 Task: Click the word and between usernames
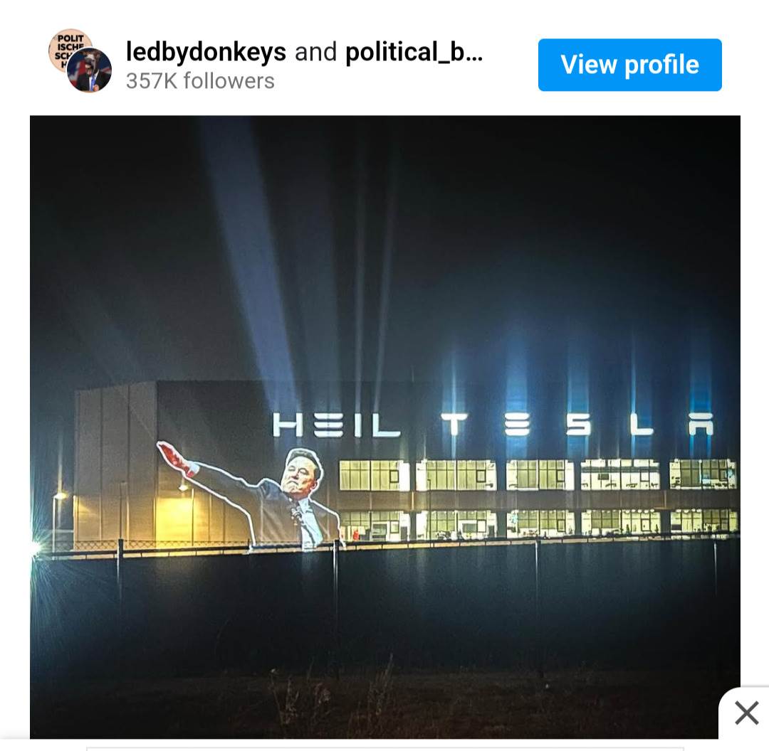pos(316,52)
